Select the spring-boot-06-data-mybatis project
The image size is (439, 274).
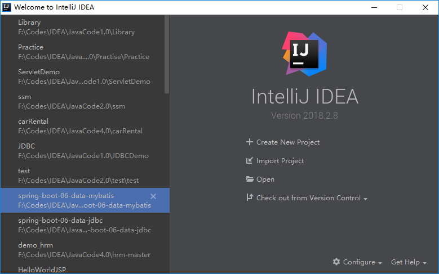85,200
